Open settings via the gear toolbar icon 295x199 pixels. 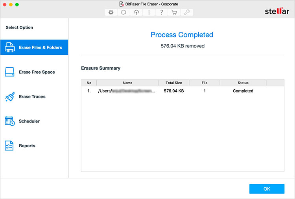(111, 13)
